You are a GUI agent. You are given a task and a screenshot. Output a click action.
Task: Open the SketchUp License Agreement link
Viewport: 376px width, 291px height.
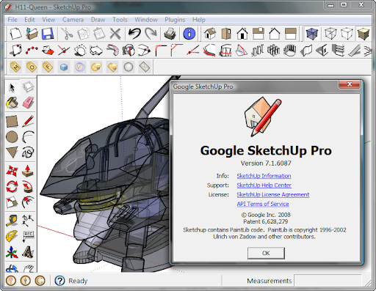[273, 194]
